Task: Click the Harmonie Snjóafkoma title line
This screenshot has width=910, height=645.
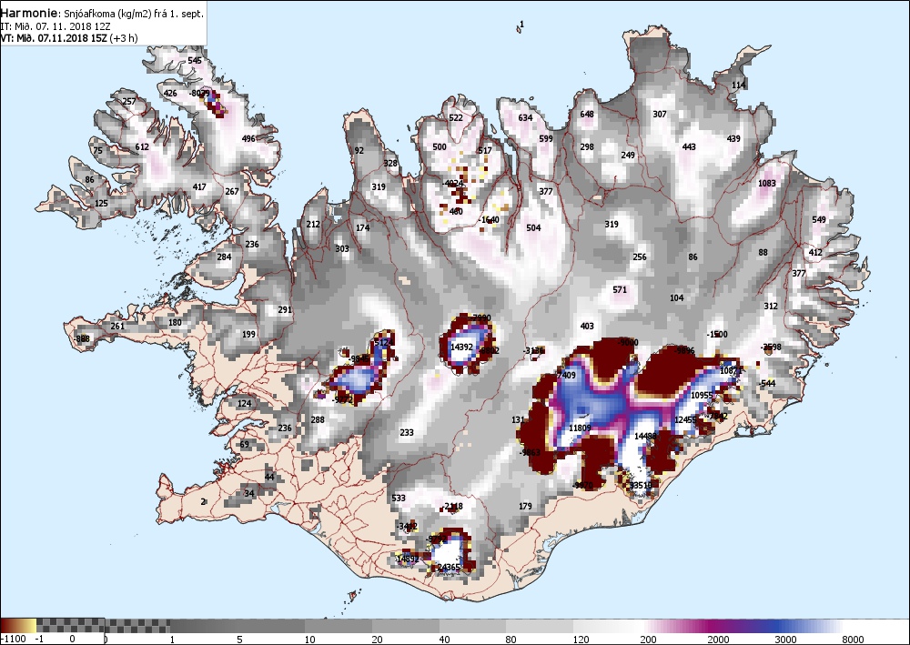Action: tap(102, 14)
